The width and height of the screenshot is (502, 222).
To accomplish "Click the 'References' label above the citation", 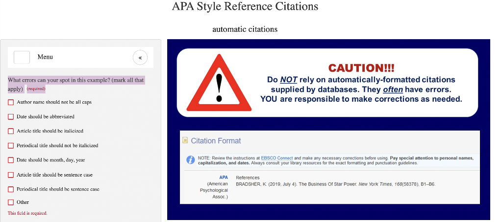I will pyautogui.click(x=248, y=178).
